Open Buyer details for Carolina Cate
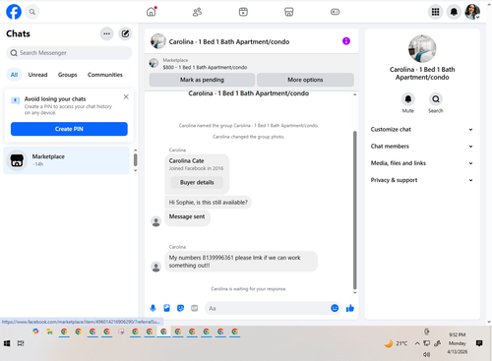This screenshot has height=361, width=492. point(197,182)
